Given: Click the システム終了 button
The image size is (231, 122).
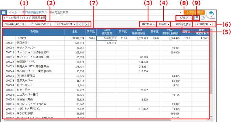Looking at the screenshot, I should click(x=195, y=12).
